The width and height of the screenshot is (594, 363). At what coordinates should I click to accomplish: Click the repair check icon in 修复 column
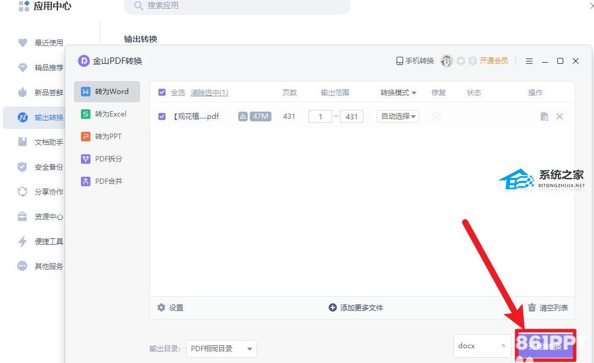pos(436,116)
